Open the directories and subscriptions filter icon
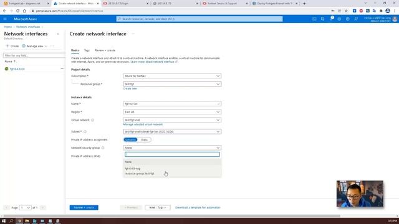 click(323, 19)
